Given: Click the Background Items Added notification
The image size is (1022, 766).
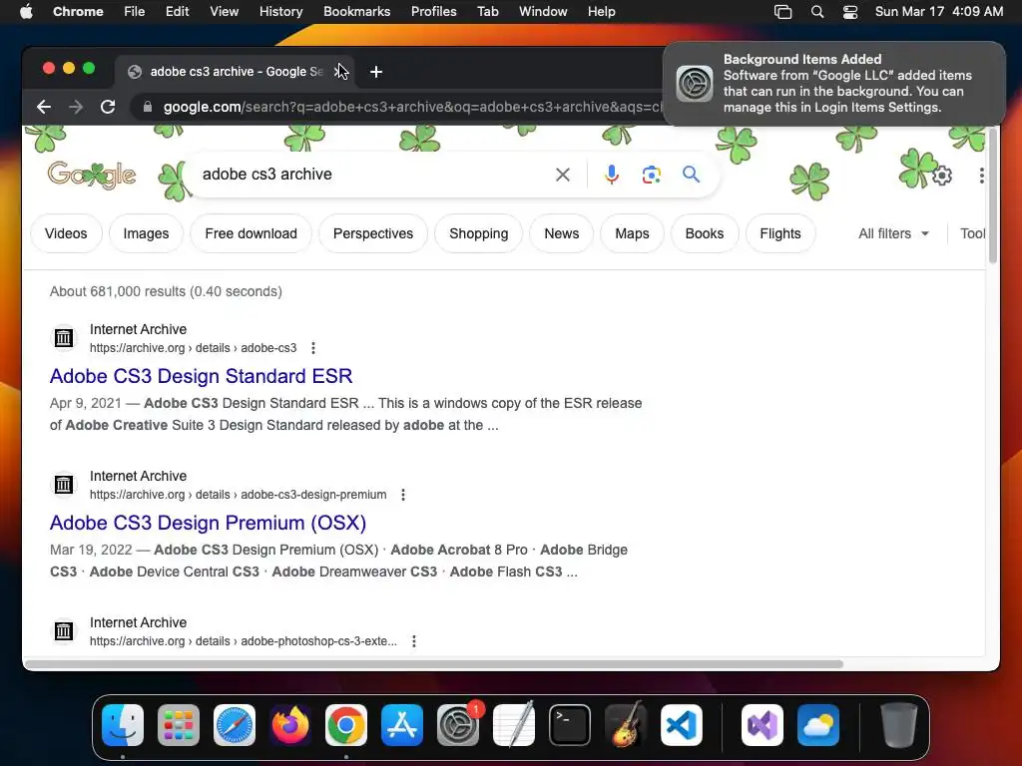Looking at the screenshot, I should coord(833,84).
